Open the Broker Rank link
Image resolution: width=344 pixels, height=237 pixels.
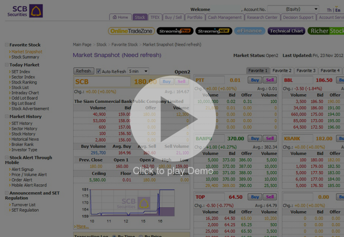(x=23, y=144)
